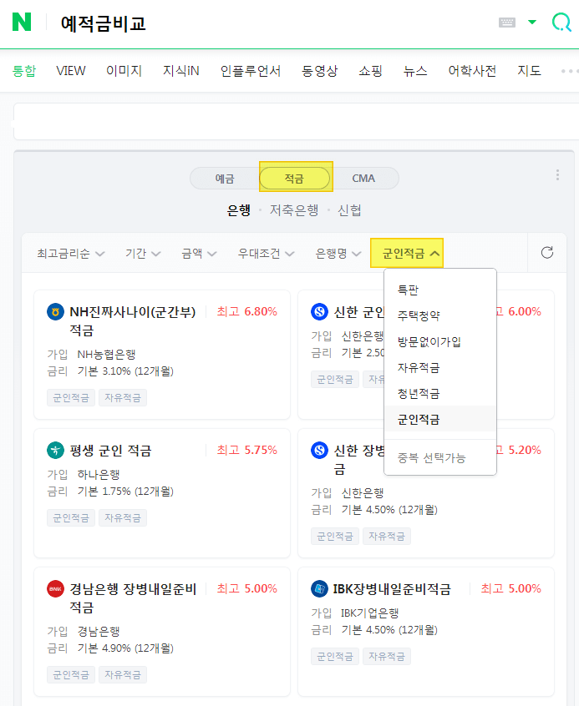Select the 적금 product toggle
Screen dimensions: 579x706
click(294, 179)
